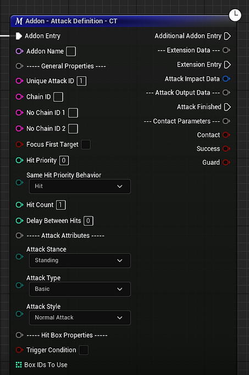Screen dimensions: 249x375
Task: Select the node title Addon - Attack Definition - CT
Action: tap(71, 21)
